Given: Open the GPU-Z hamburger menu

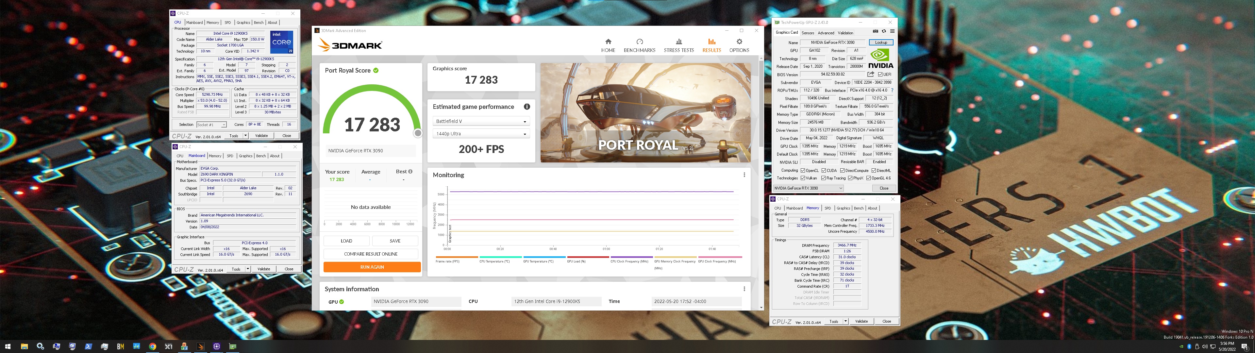Looking at the screenshot, I should click(893, 31).
